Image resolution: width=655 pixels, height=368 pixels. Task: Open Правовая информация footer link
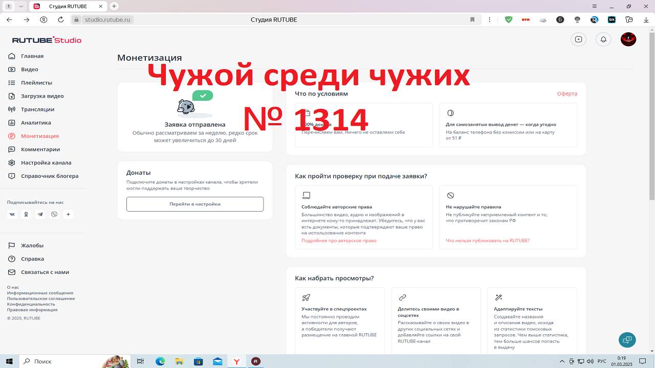(x=32, y=310)
